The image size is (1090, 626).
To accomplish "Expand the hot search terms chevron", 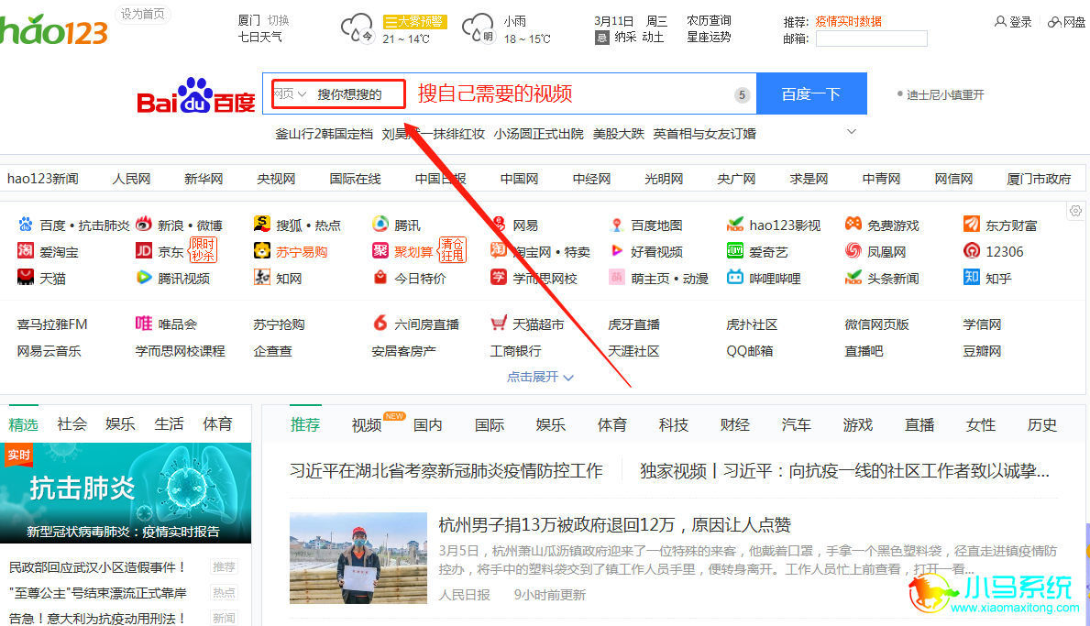I will point(852,132).
